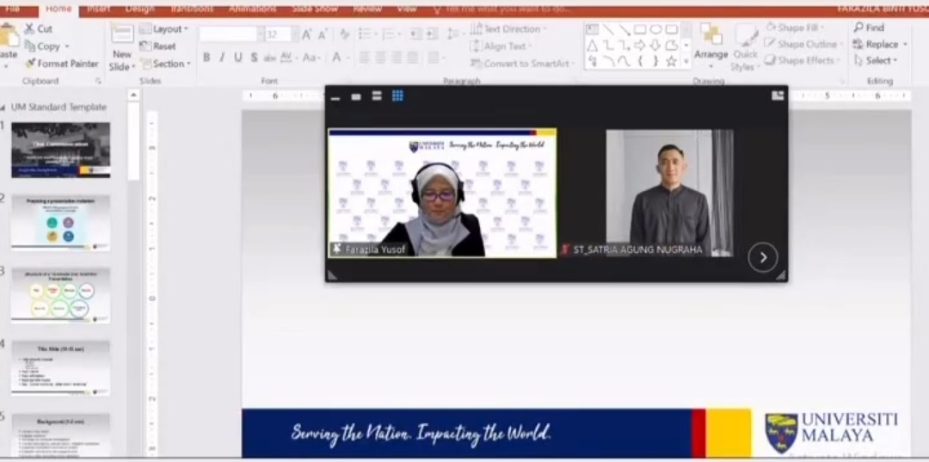Show next participants with arrow button
Image resolution: width=929 pixels, height=462 pixels.
pos(762,256)
